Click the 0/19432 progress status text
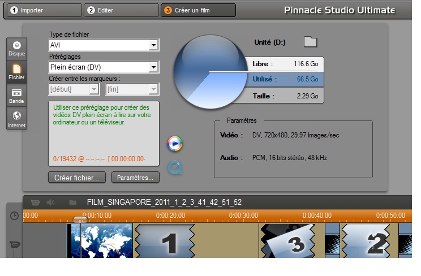 [99, 159]
